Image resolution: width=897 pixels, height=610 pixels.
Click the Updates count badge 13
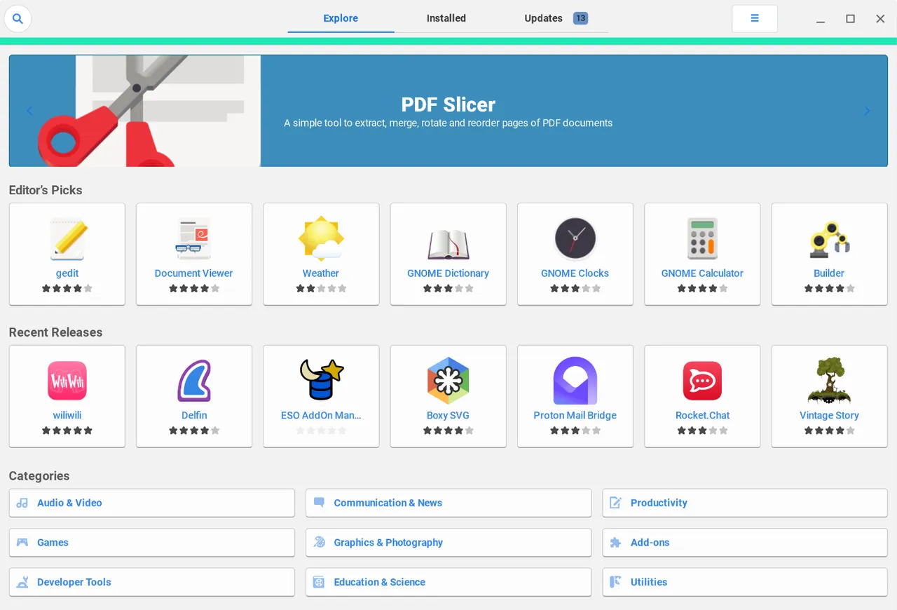point(580,19)
